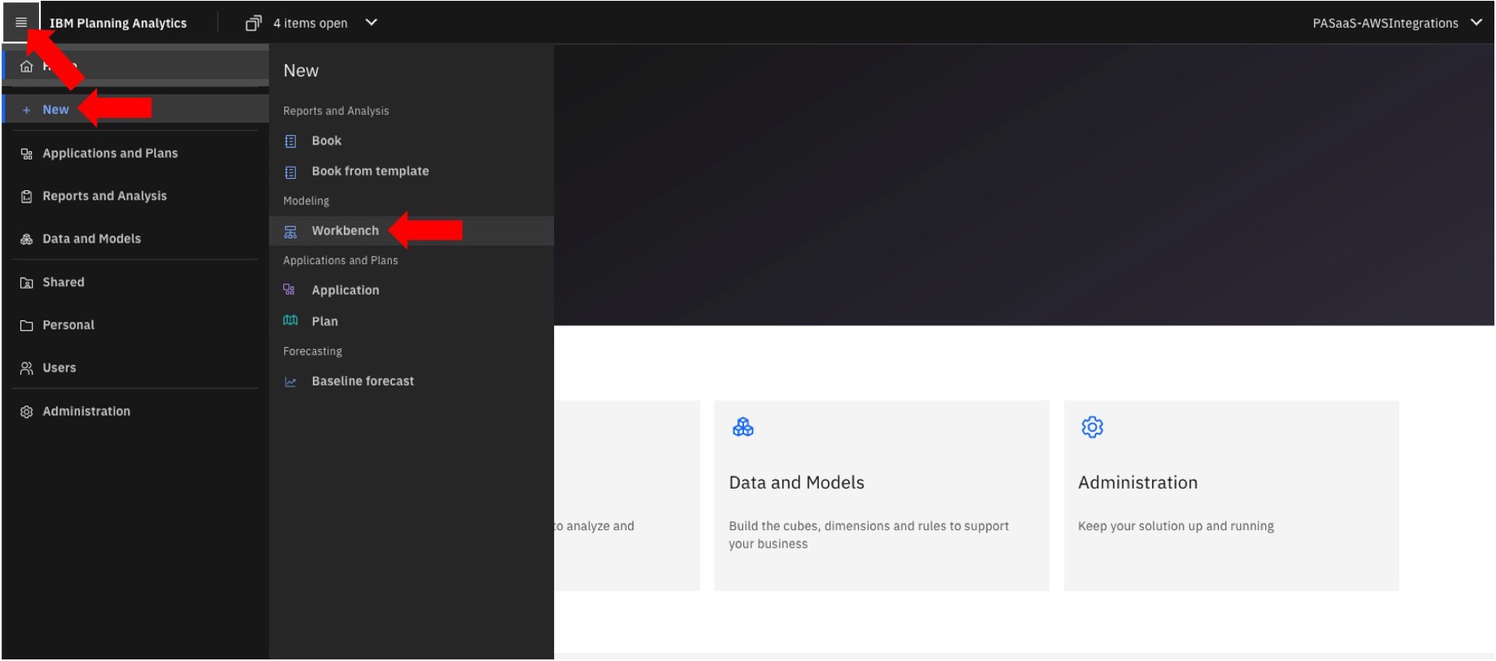This screenshot has width=1496, height=661.
Task: Click the Home house icon in sidebar
Action: tap(26, 66)
